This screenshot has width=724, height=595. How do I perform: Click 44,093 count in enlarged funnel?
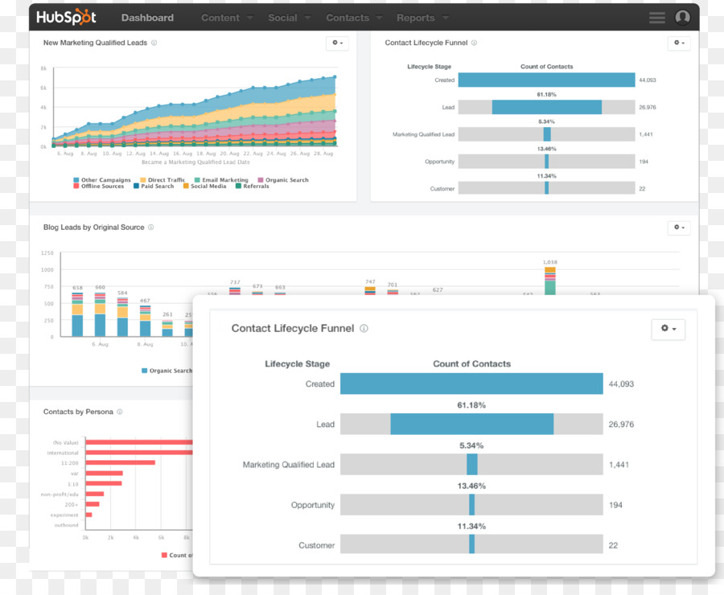coord(621,384)
